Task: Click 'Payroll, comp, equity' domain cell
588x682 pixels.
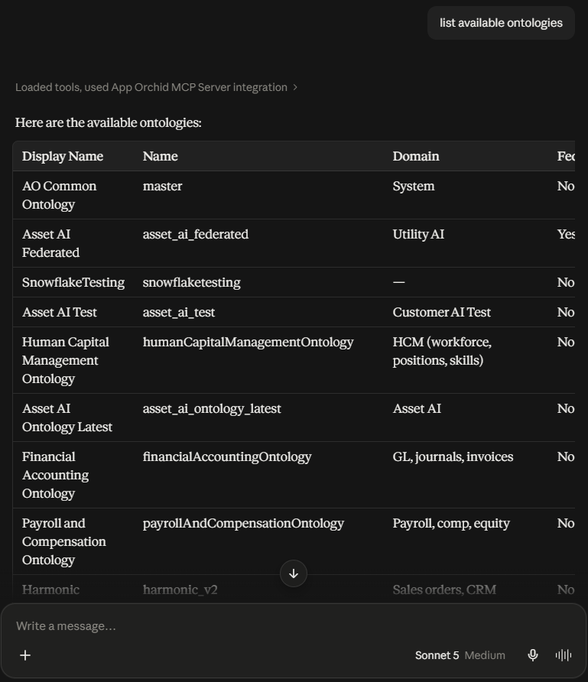Action: pyautogui.click(x=451, y=524)
